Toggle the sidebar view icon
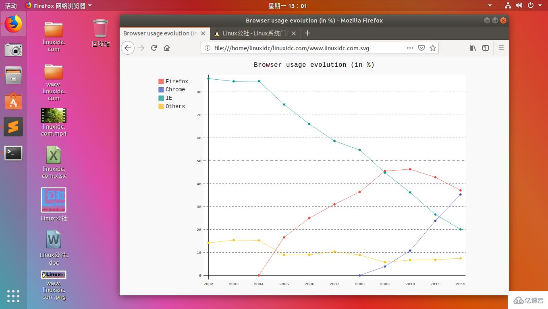 point(486,48)
